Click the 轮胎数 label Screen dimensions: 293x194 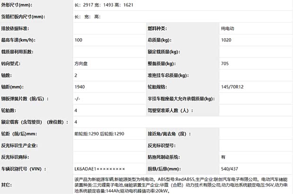click(9, 110)
